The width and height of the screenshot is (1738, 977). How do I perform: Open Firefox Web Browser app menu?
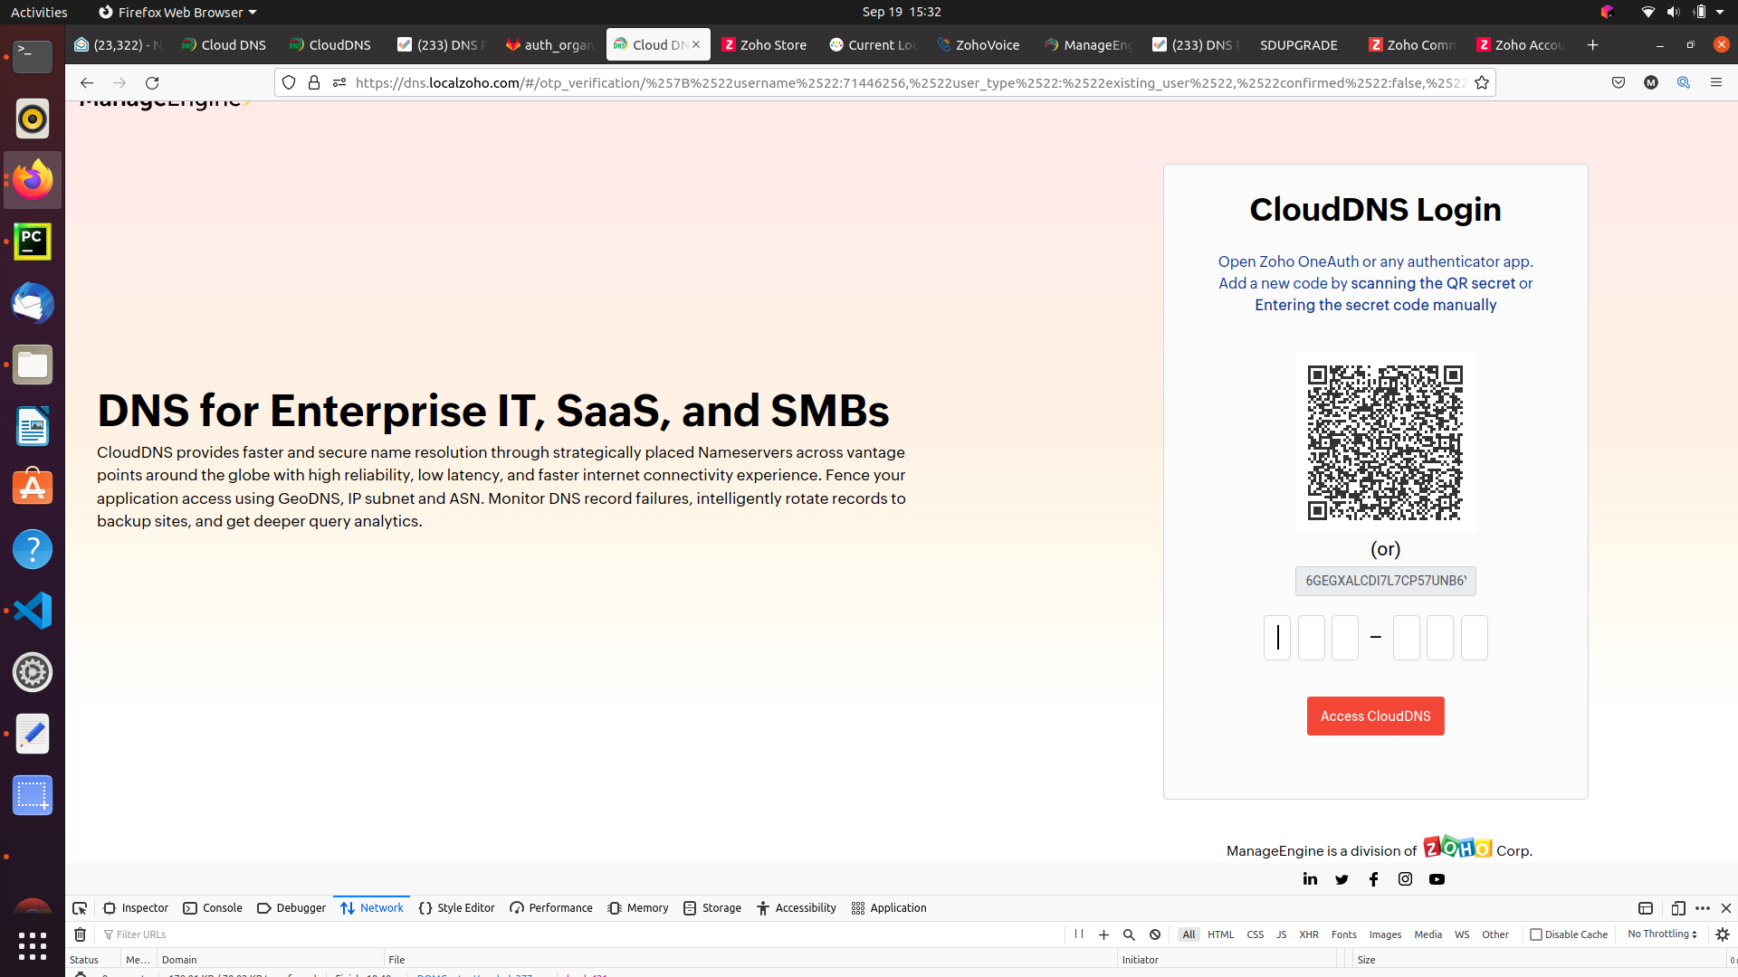[x=177, y=12]
